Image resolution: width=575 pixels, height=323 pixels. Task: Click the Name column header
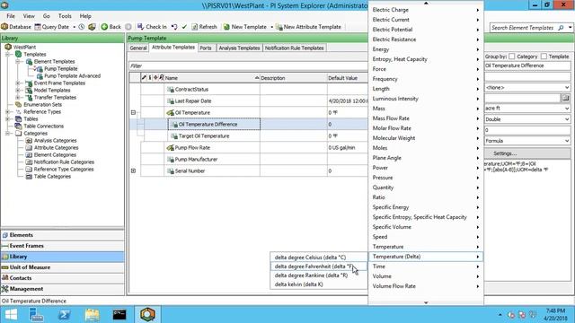(x=212, y=78)
